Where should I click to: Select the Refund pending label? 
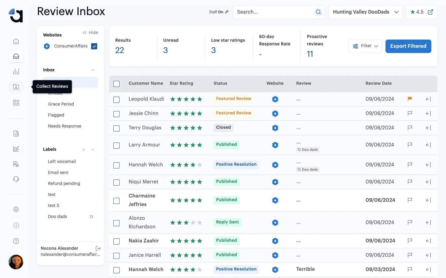64,183
